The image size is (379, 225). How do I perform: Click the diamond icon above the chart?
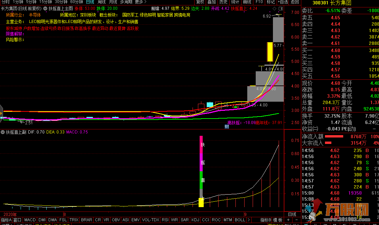[274, 8]
